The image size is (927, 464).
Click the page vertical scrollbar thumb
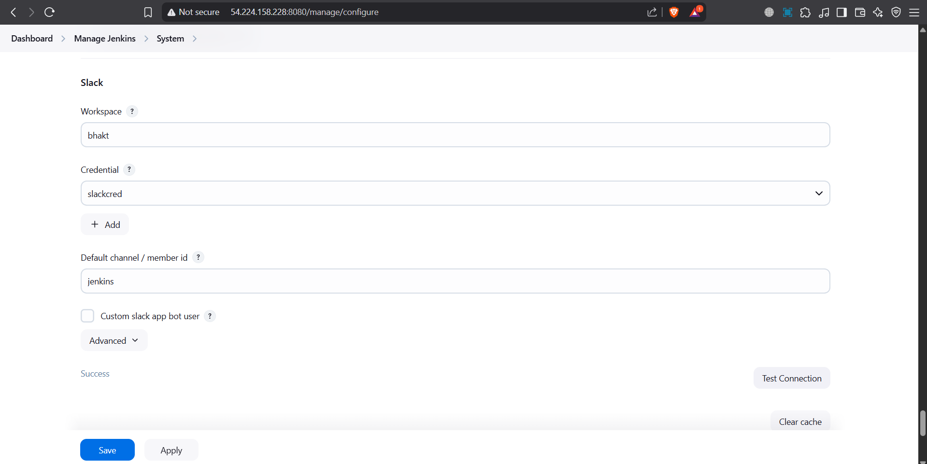(x=923, y=423)
